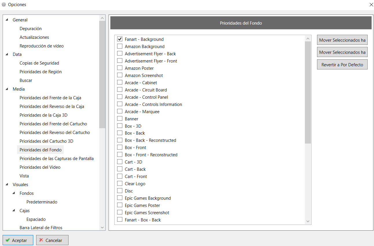Enable Advertisement Flyer - Back checkbox
This screenshot has height=246, width=374.
click(x=120, y=54)
